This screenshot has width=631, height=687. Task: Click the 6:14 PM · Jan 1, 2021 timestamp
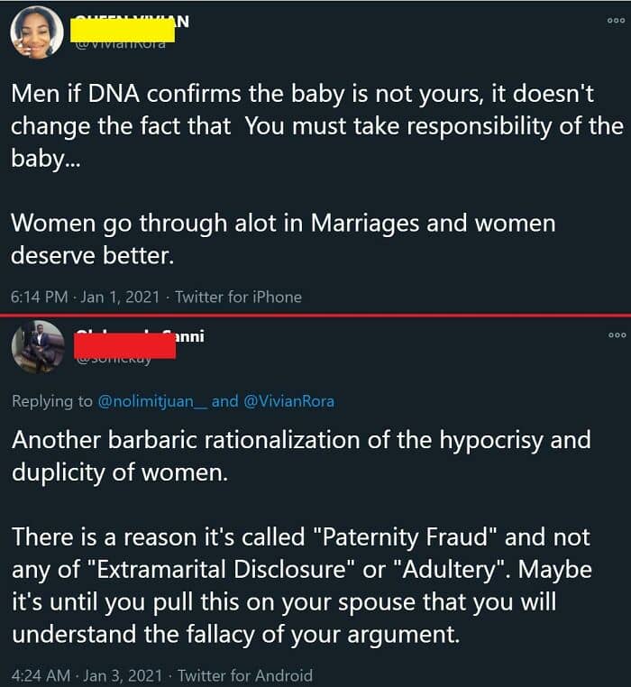click(x=85, y=297)
